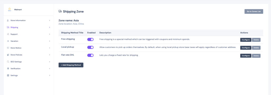Image resolution: width=271 pixels, height=95 pixels.
Task: Delete the Free shipping method
Action: click(x=256, y=40)
